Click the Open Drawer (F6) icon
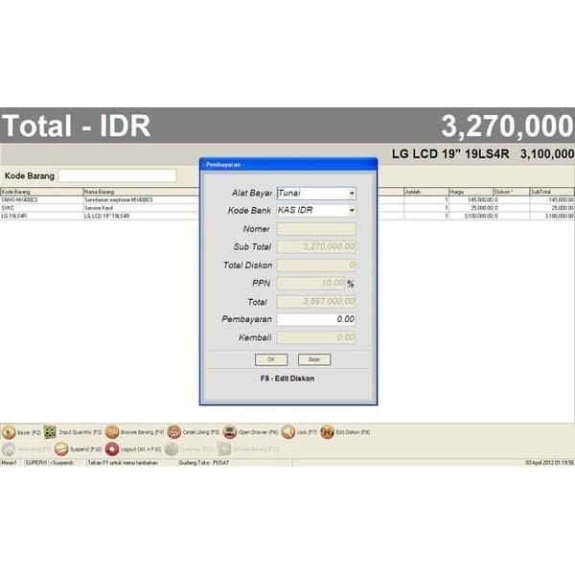Image resolution: width=575 pixels, height=575 pixels. (230, 432)
